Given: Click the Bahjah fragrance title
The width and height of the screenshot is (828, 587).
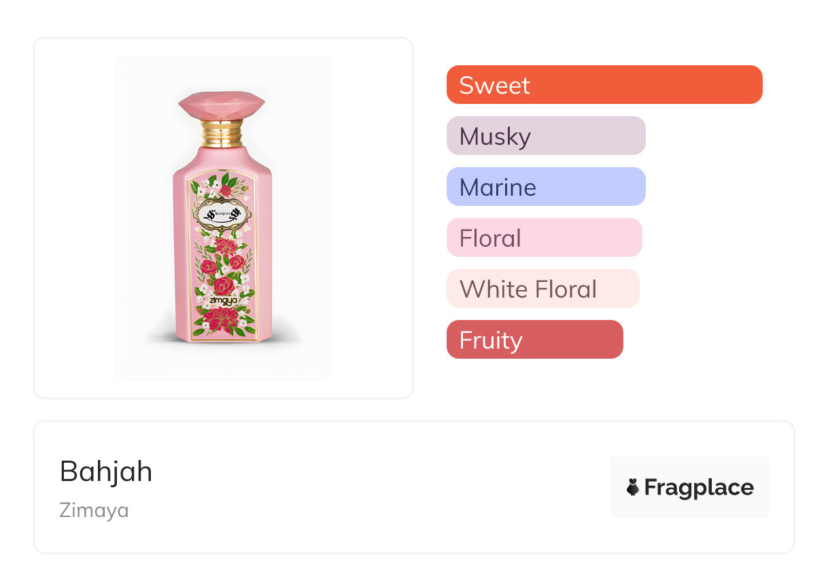Looking at the screenshot, I should tap(106, 471).
